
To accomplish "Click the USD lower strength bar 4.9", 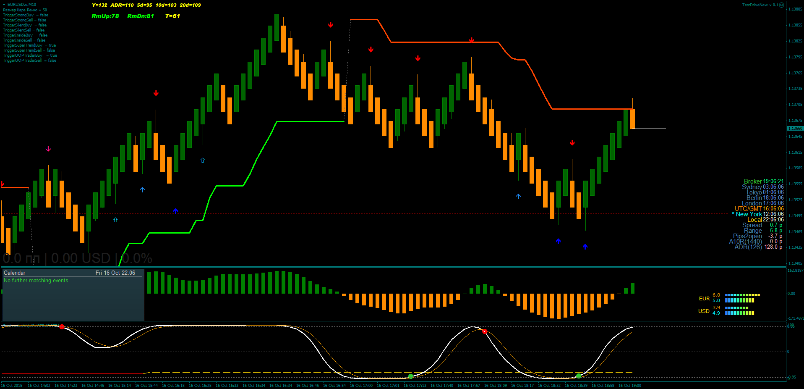I will tap(739, 313).
